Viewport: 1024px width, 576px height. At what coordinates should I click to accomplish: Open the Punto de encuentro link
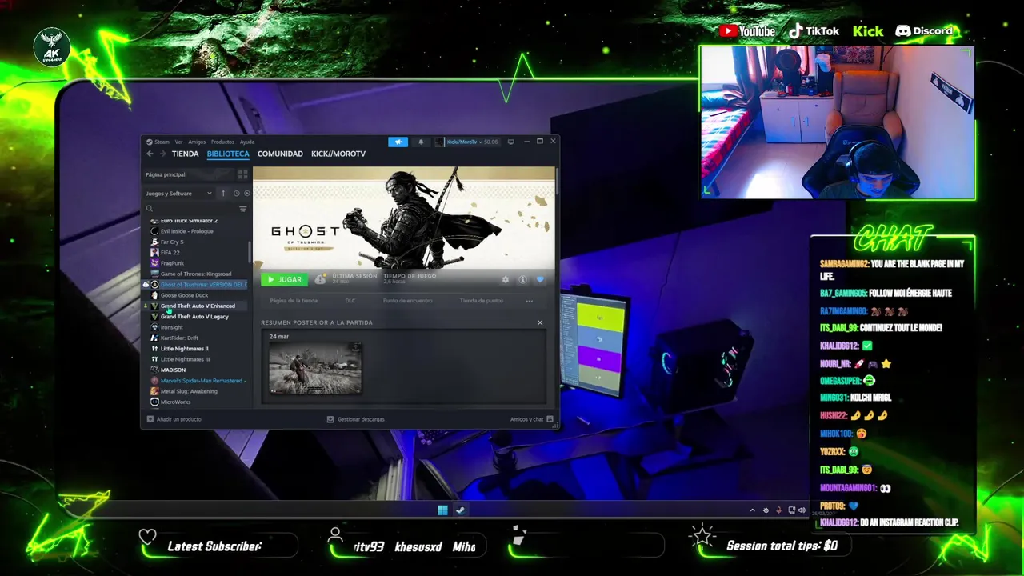click(x=408, y=301)
